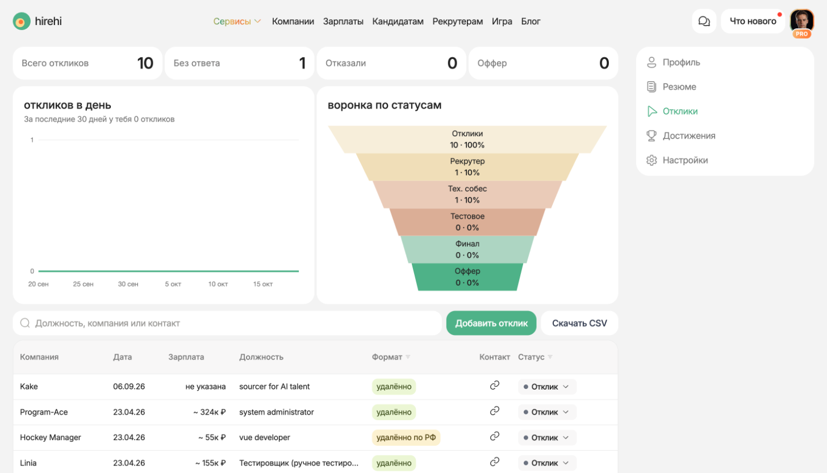Click the contact link icon for Program-Ace

(x=494, y=411)
